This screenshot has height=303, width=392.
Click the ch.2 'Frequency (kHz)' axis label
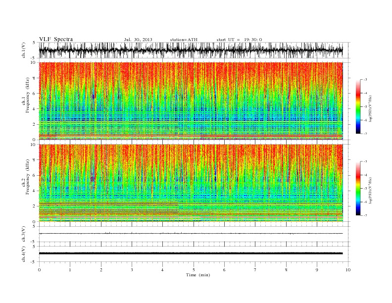point(28,177)
